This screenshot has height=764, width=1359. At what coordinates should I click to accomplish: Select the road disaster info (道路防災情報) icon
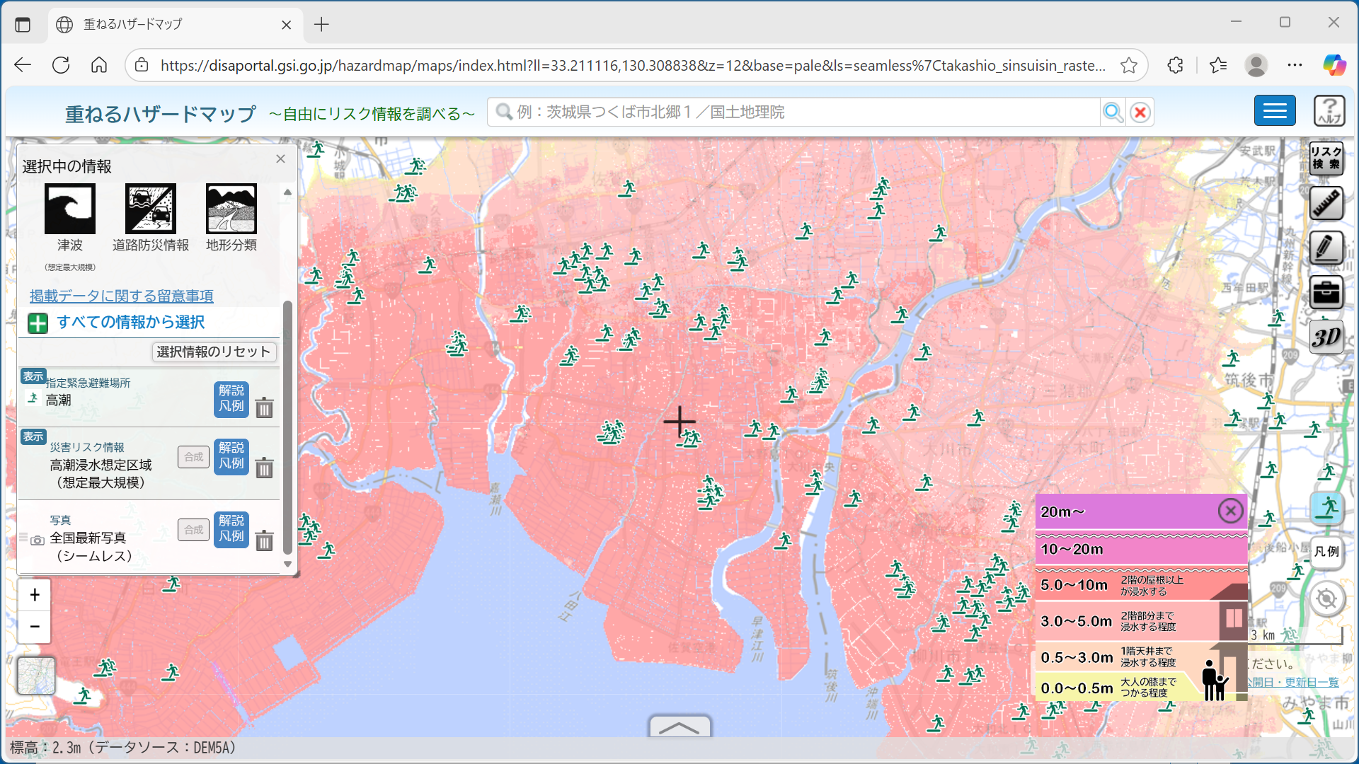coord(150,209)
